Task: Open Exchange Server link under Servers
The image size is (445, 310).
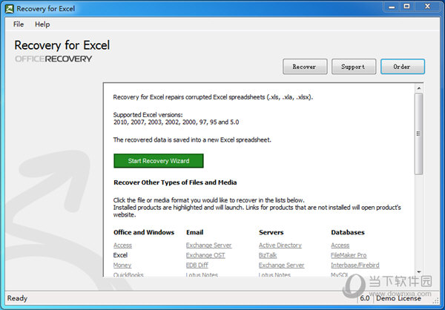Action: click(281, 266)
